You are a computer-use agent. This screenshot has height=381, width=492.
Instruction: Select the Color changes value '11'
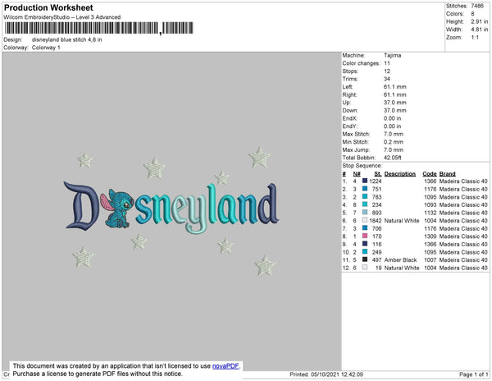click(387, 63)
